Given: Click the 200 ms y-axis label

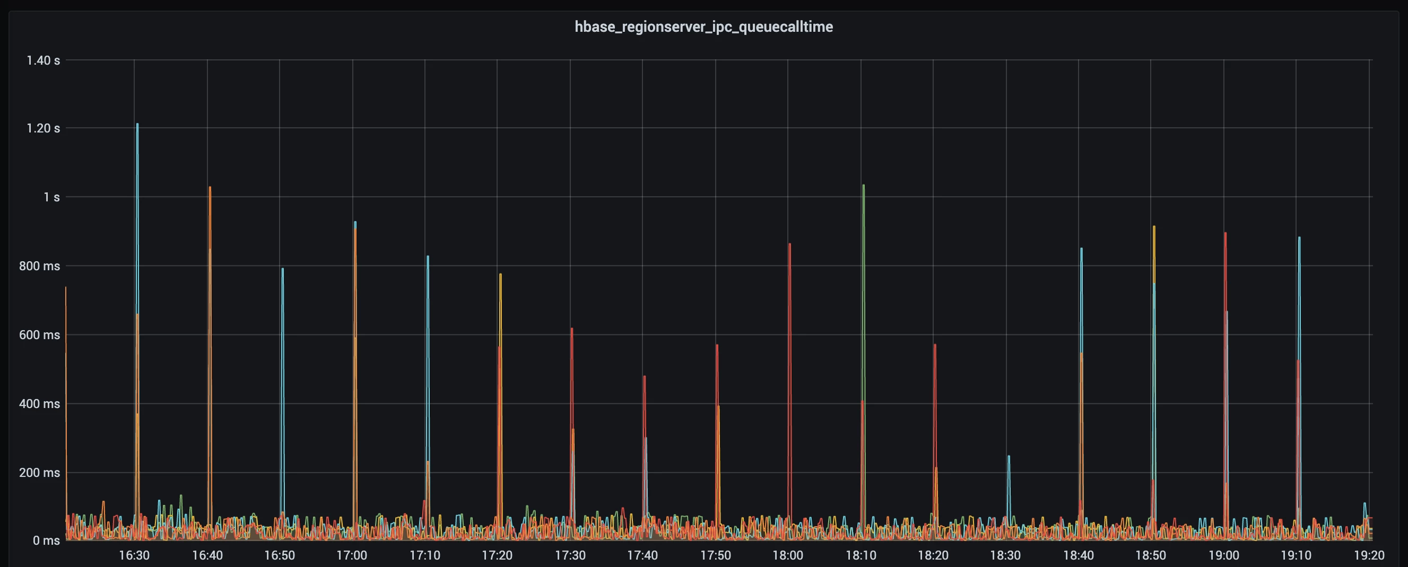Looking at the screenshot, I should click(39, 473).
